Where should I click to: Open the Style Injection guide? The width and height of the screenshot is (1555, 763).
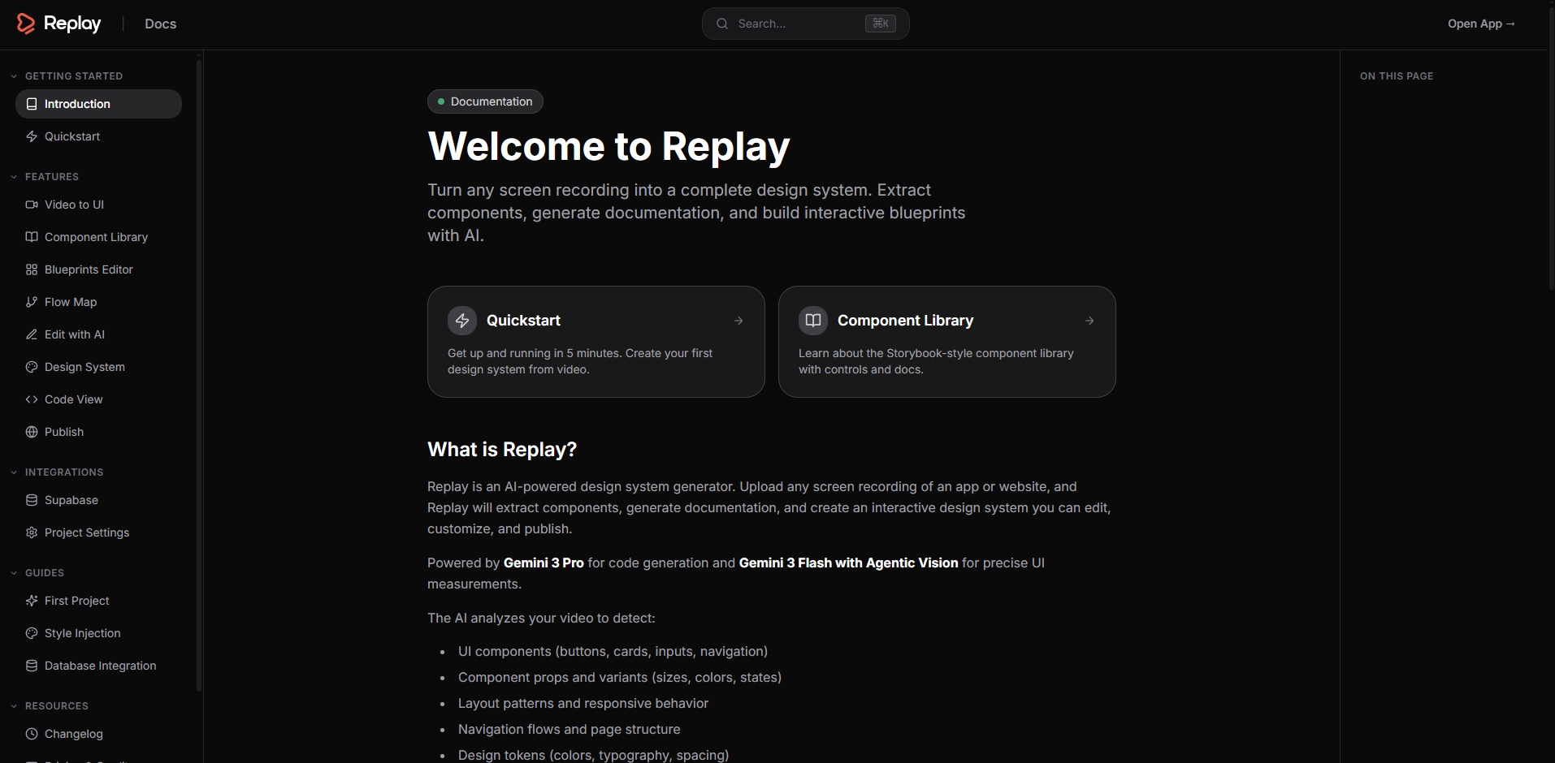pos(98,633)
